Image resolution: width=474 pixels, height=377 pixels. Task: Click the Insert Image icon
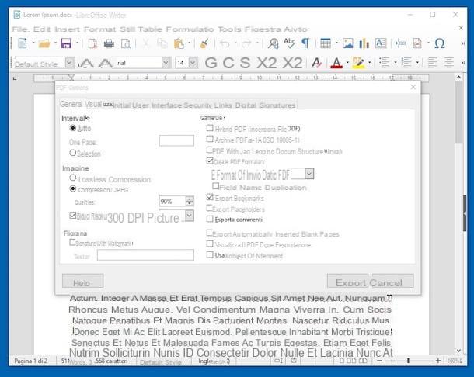coord(347,43)
